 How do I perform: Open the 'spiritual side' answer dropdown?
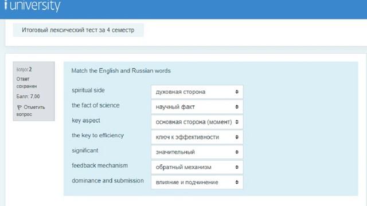(197, 92)
